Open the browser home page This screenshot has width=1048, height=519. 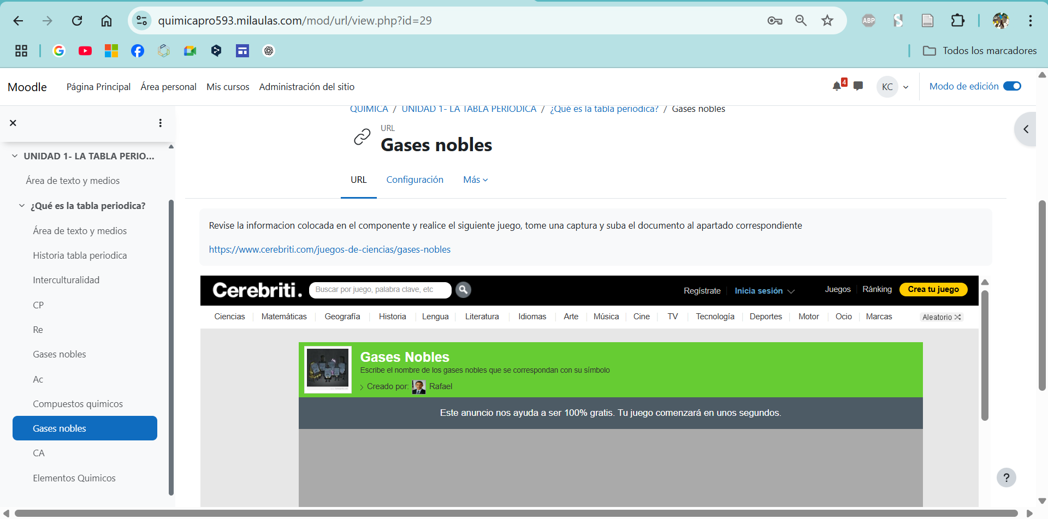point(106,21)
